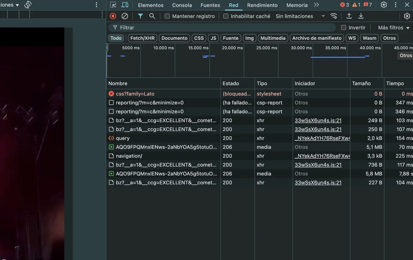Open DevTools three-dot menu
Viewport: 413px width, 260px height.
point(395,5)
